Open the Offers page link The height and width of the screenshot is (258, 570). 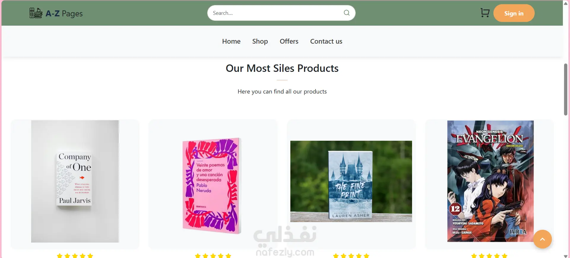(289, 41)
